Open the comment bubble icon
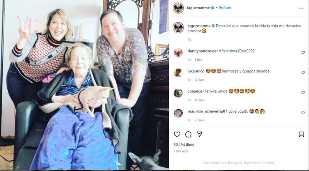The width and height of the screenshot is (309, 171). (188, 134)
